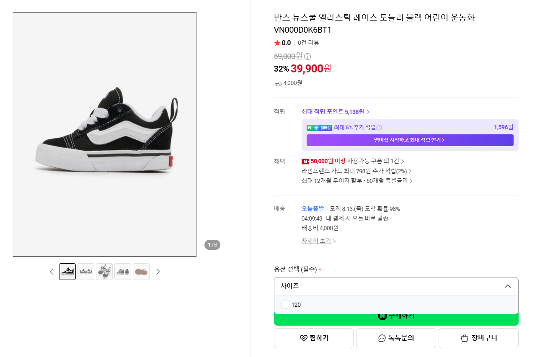This screenshot has width=545, height=357.
Task: Click the delivery truck icon by 4,000원
Action: click(278, 83)
